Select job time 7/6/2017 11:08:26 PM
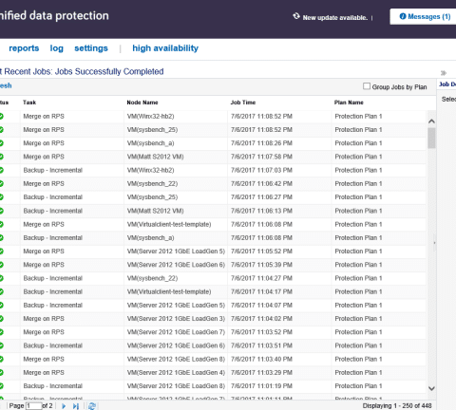This screenshot has height=410, width=456. [x=261, y=143]
